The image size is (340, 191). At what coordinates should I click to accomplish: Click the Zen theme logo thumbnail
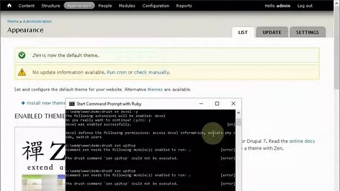[x=44, y=155]
